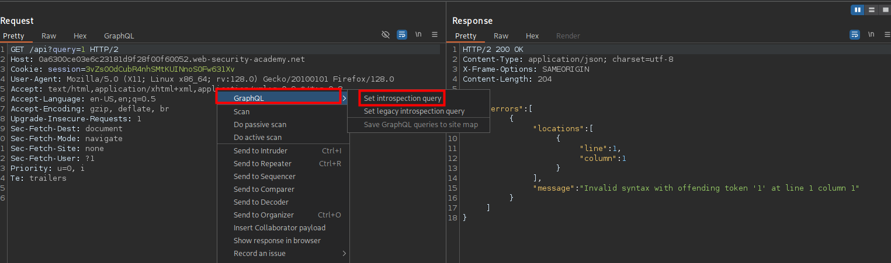Select Send to Intruder menu entry

[x=261, y=151]
